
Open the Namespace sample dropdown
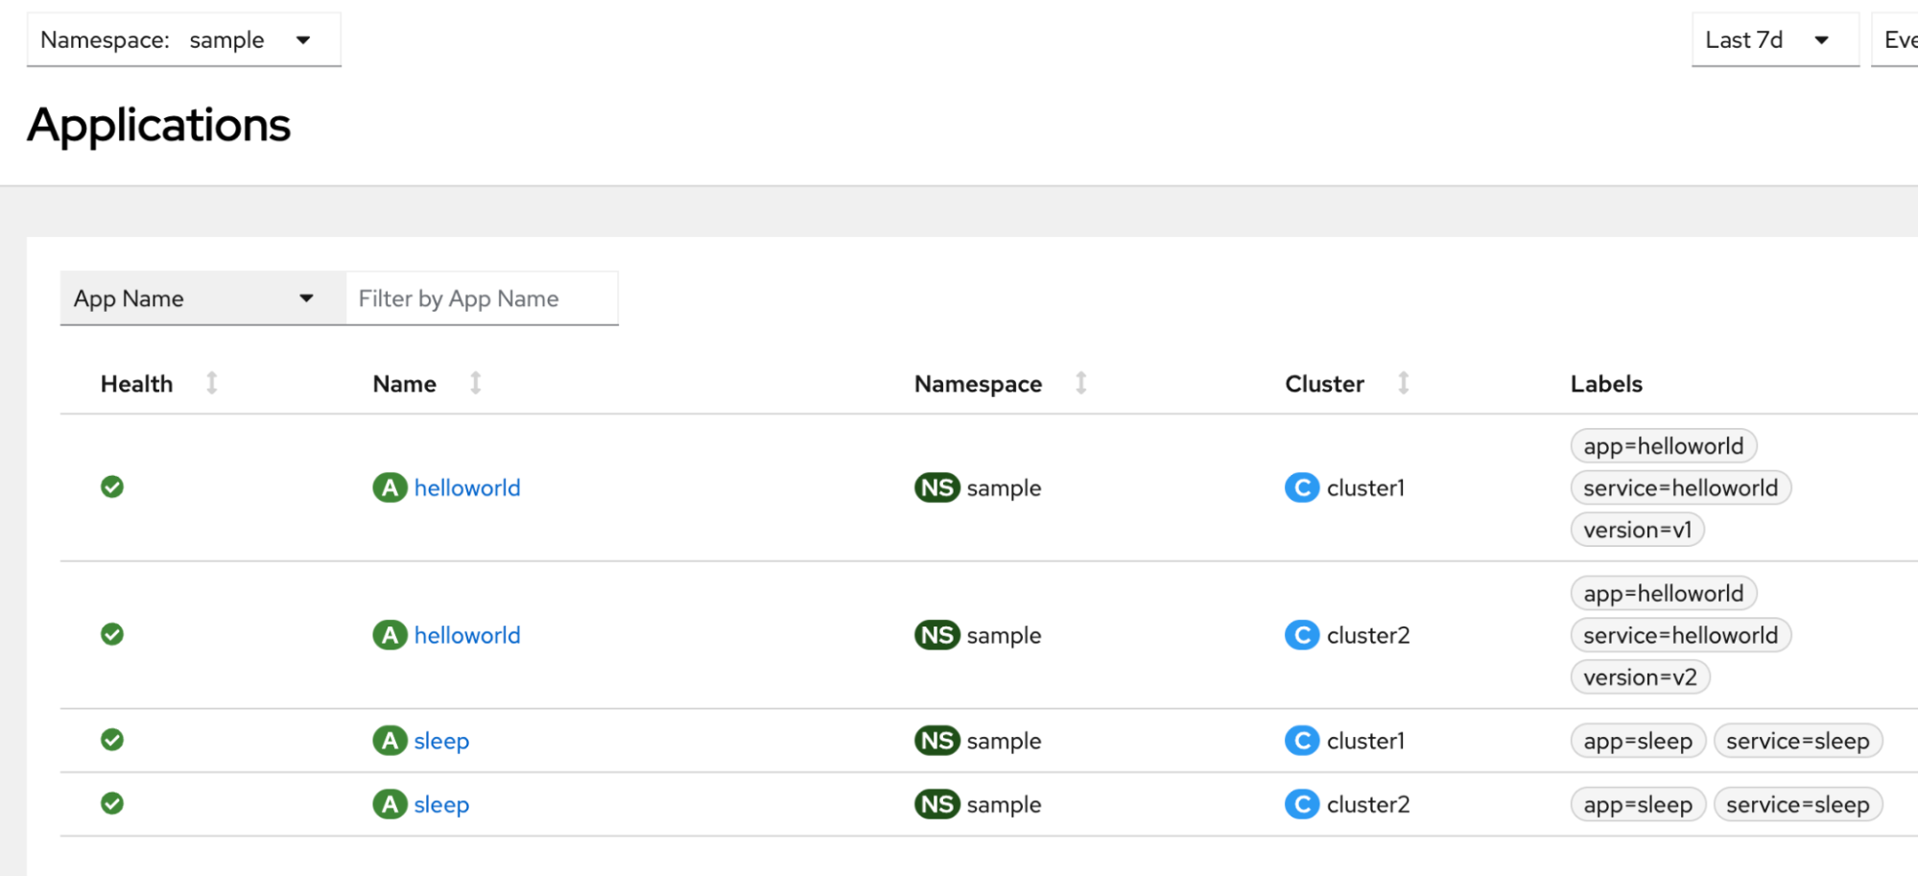pyautogui.click(x=183, y=40)
